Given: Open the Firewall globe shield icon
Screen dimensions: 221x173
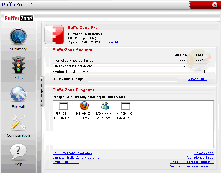Looking at the screenshot, I should (x=18, y=94).
